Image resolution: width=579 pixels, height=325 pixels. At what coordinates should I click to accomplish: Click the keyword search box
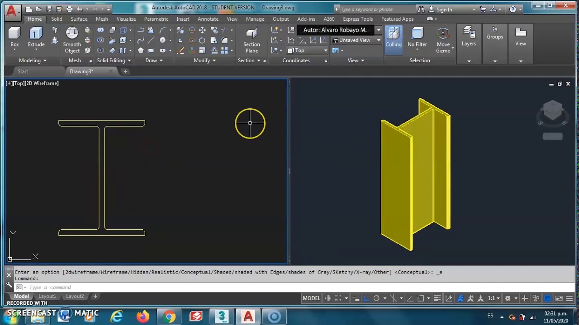[x=377, y=9]
